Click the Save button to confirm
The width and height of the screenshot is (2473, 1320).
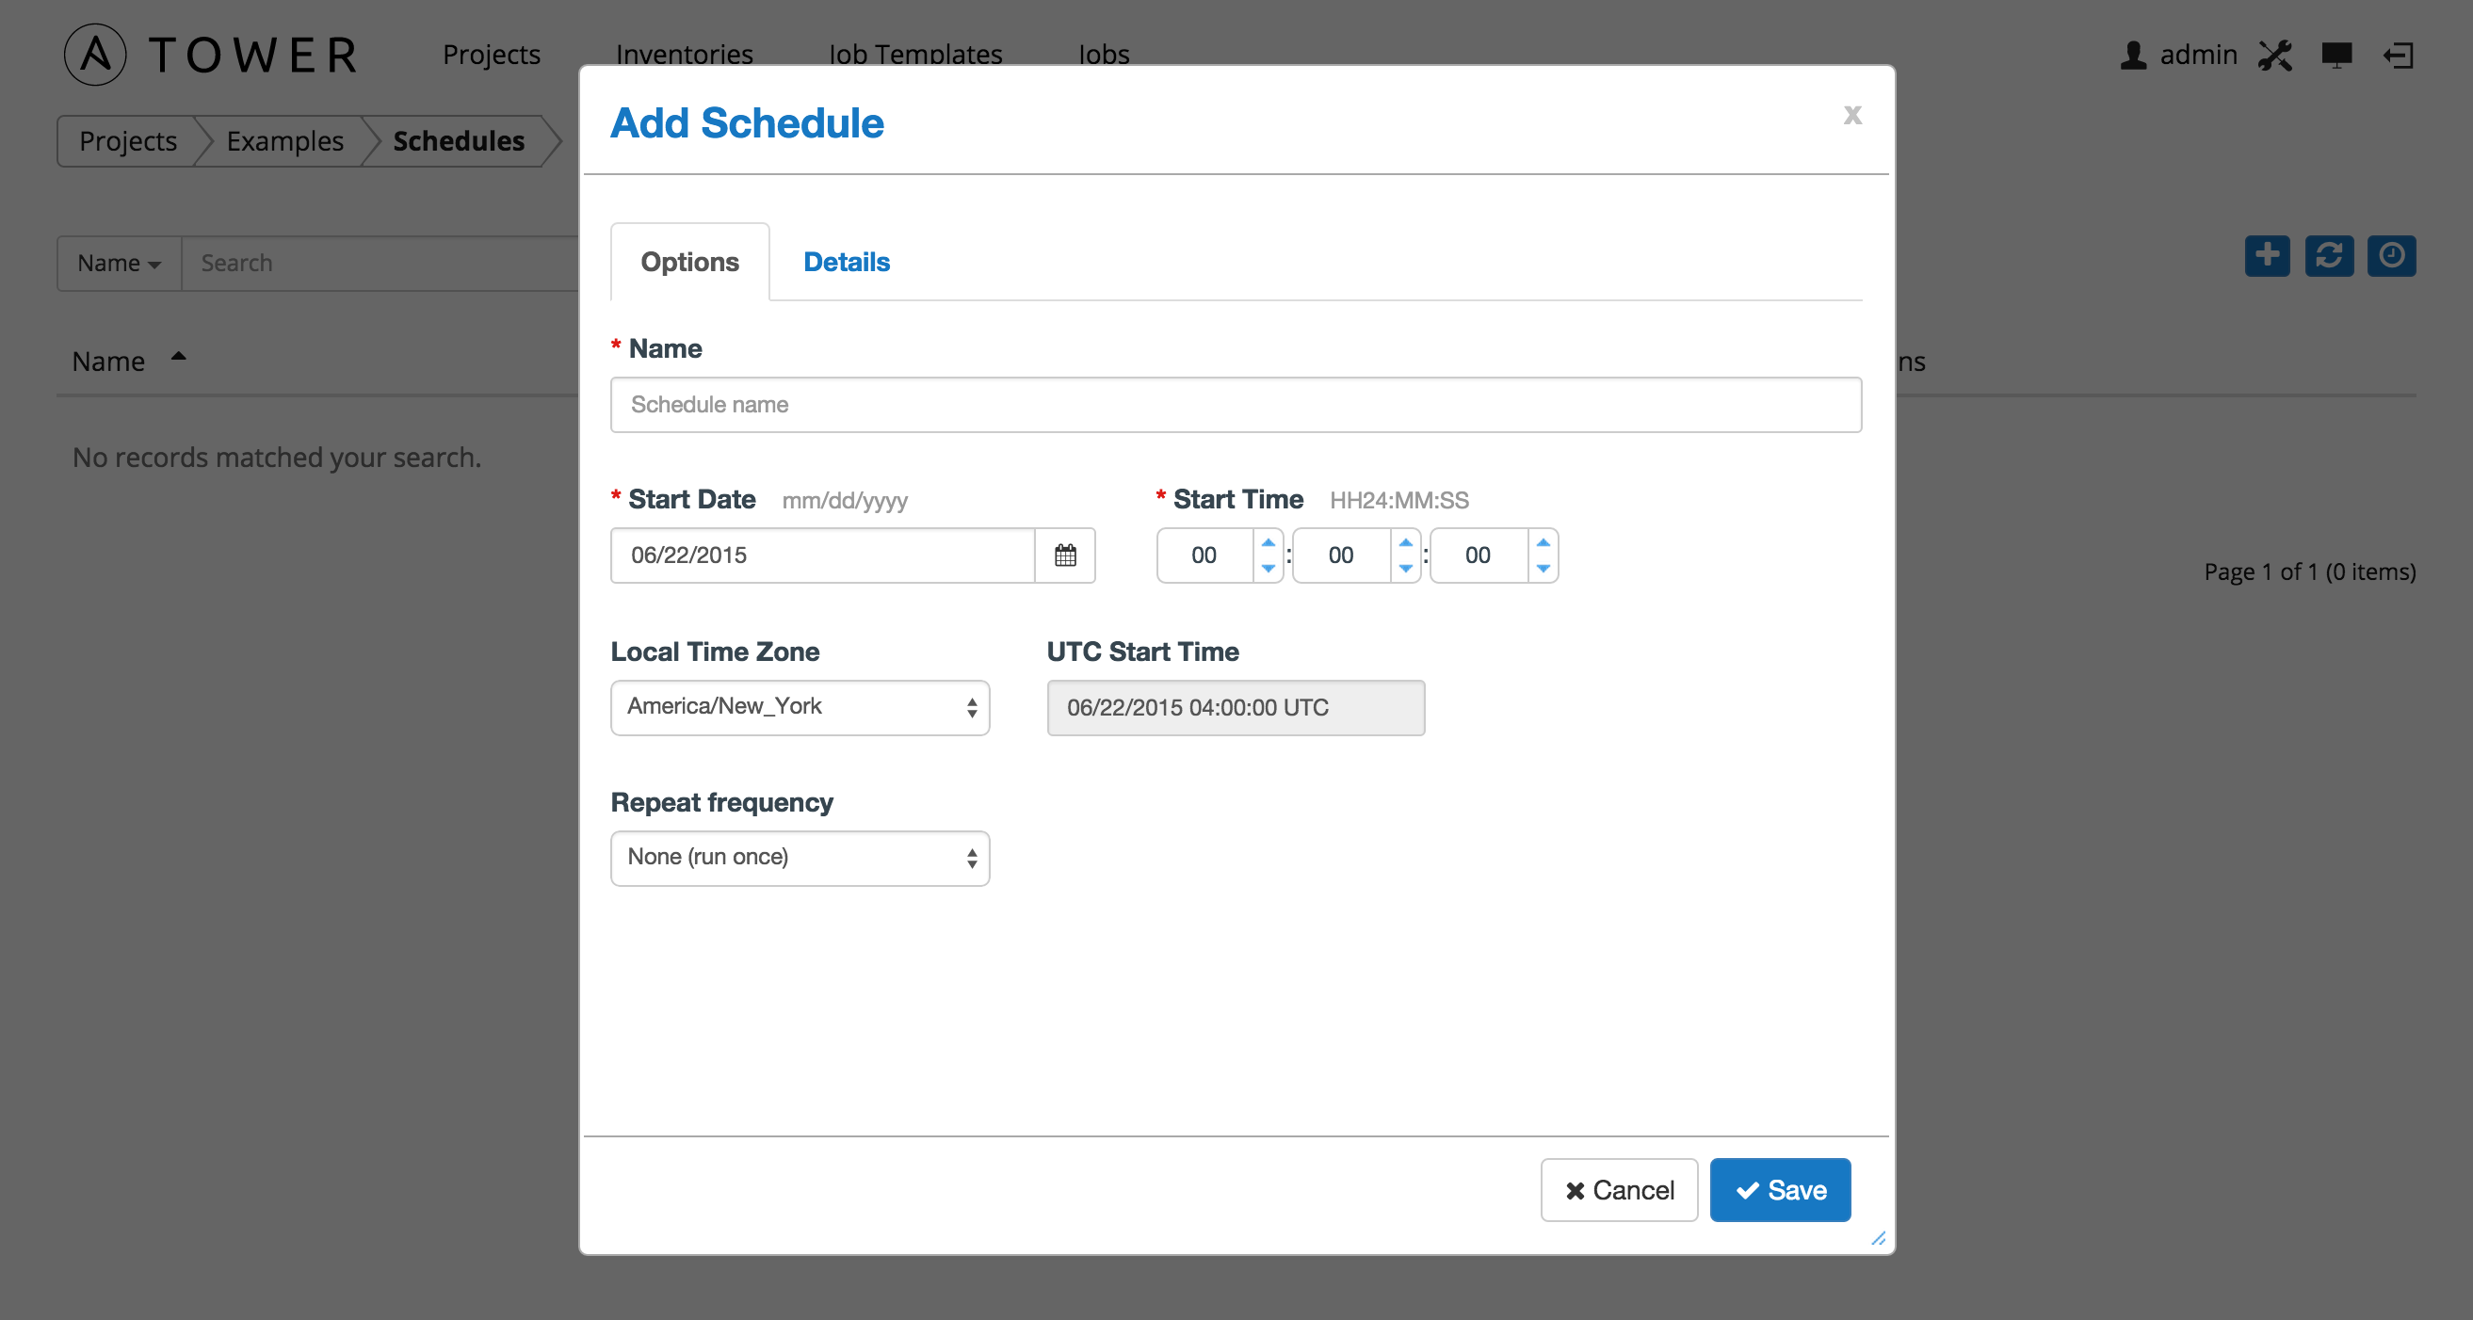tap(1780, 1189)
